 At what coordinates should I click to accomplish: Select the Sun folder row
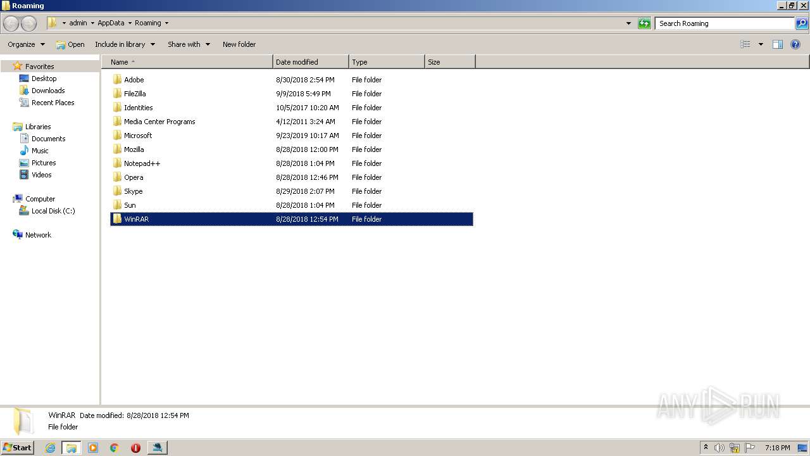point(292,205)
